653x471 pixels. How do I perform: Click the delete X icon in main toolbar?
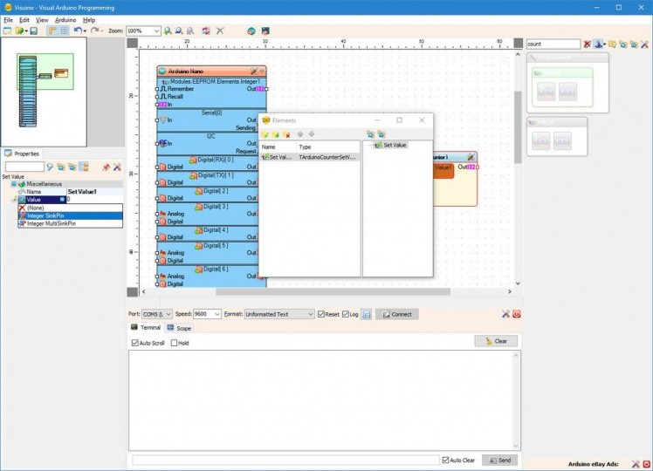pos(220,31)
